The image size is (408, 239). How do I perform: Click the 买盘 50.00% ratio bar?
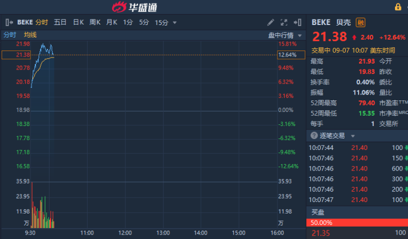click(x=357, y=223)
